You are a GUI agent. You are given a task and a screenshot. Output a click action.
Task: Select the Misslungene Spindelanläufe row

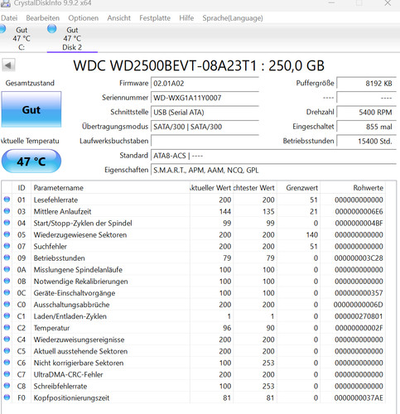pyautogui.click(x=193, y=270)
